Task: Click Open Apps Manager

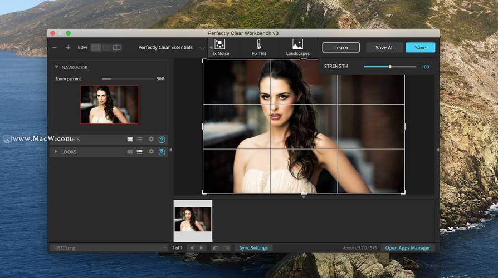Action: [x=408, y=248]
